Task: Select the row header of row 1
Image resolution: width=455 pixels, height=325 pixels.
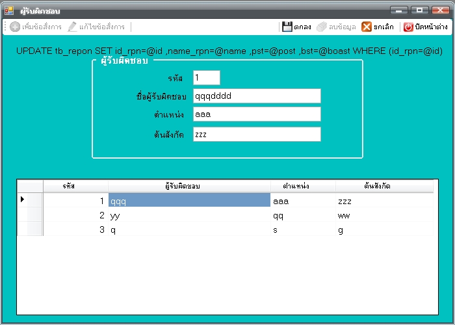Action: click(30, 200)
